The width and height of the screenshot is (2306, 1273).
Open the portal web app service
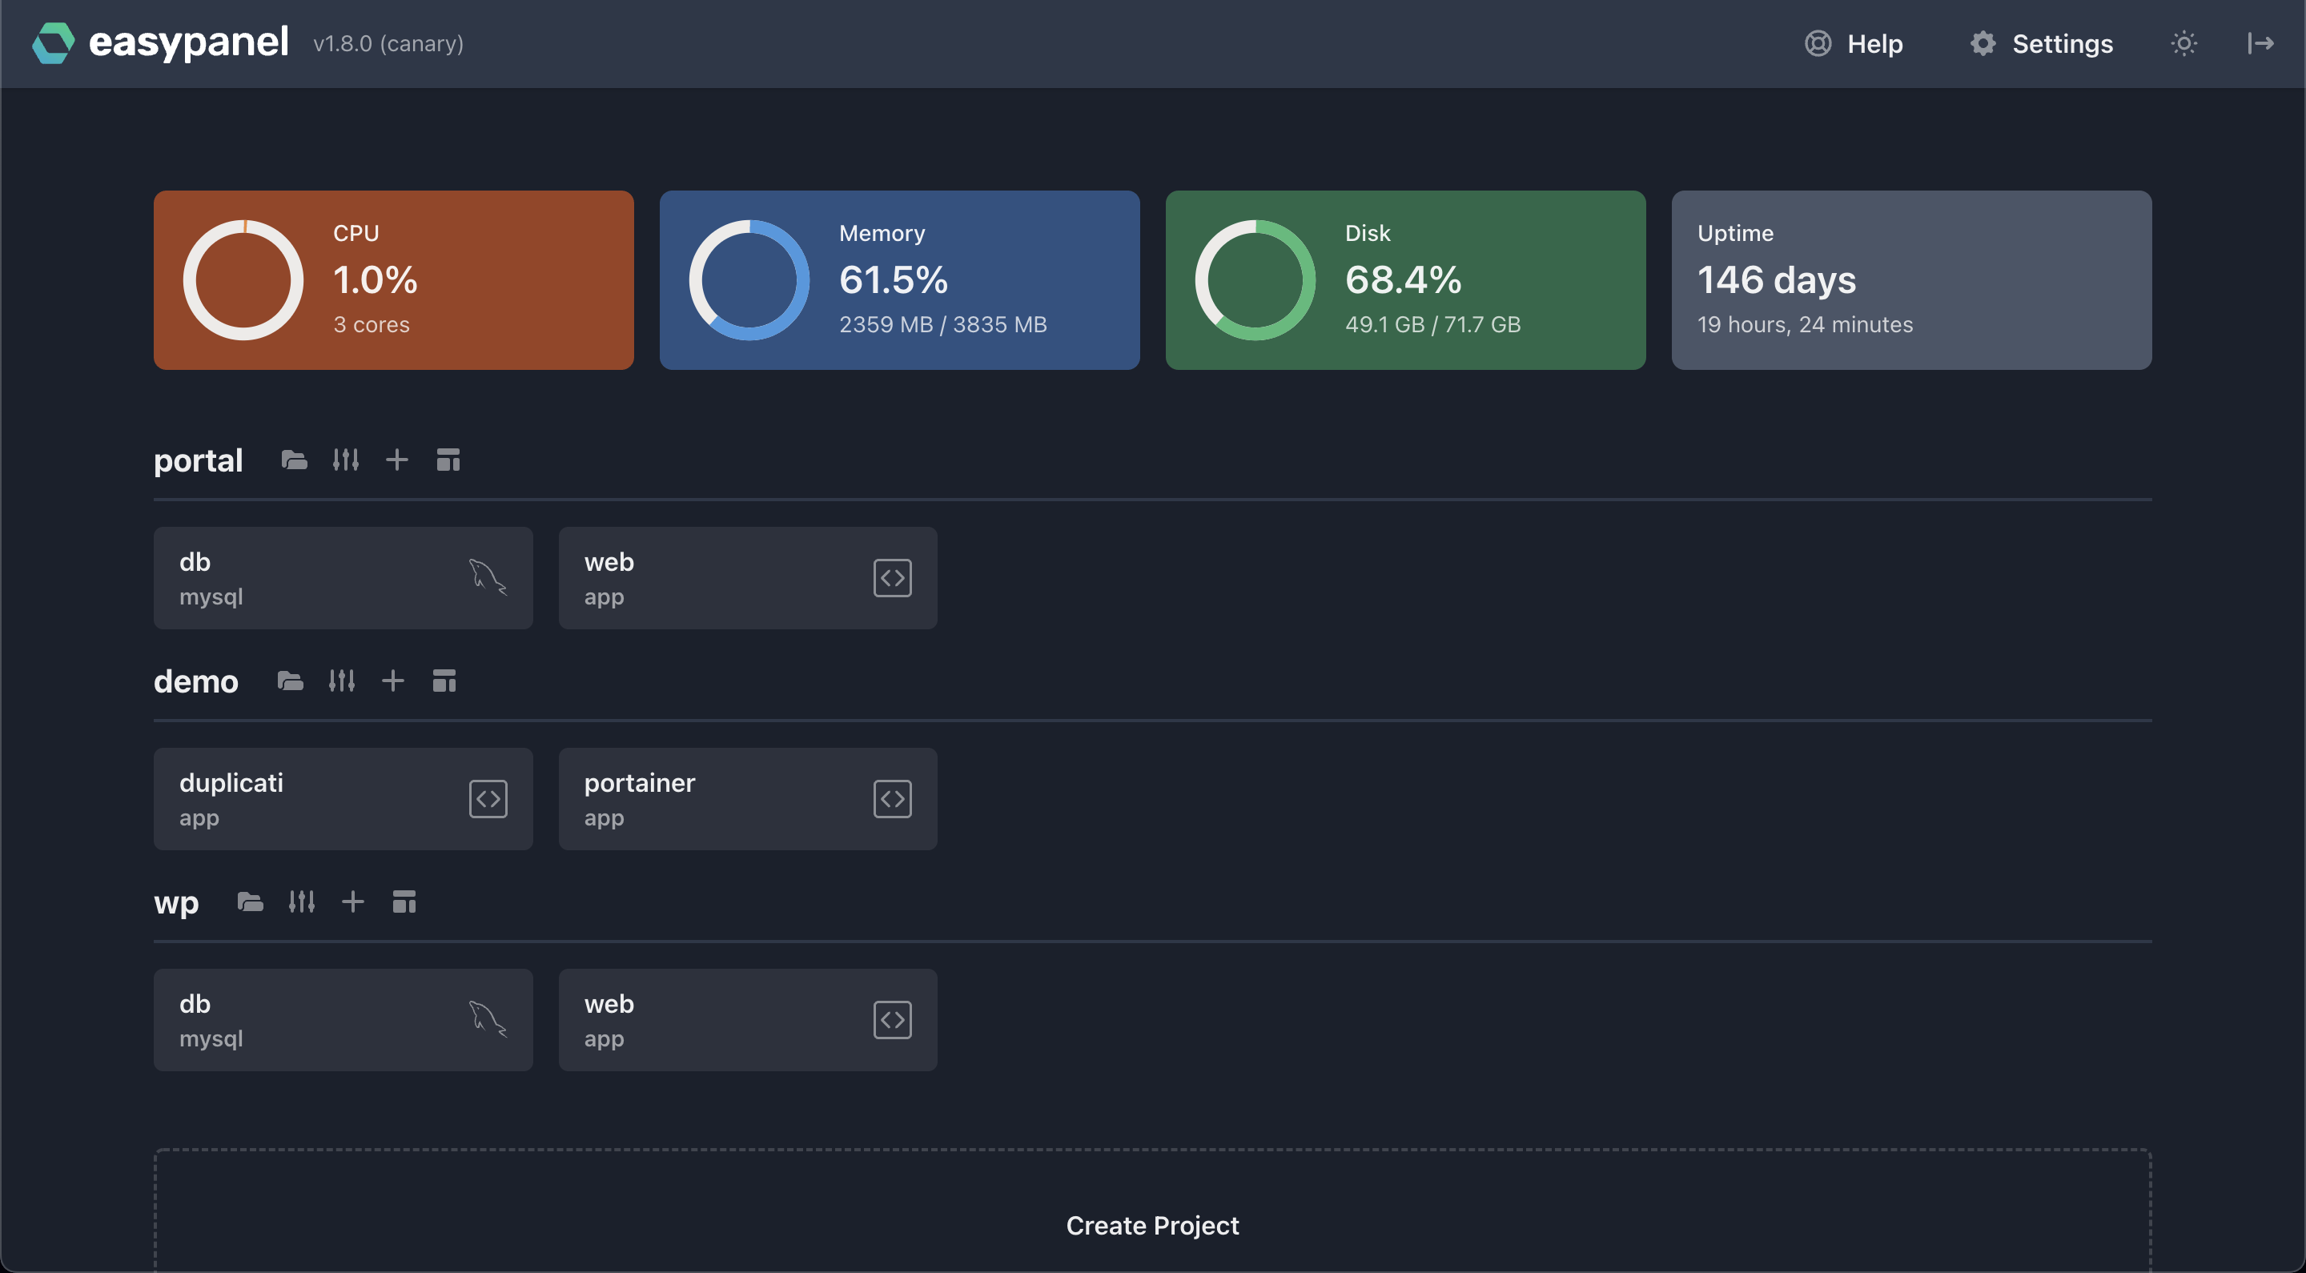(x=748, y=578)
